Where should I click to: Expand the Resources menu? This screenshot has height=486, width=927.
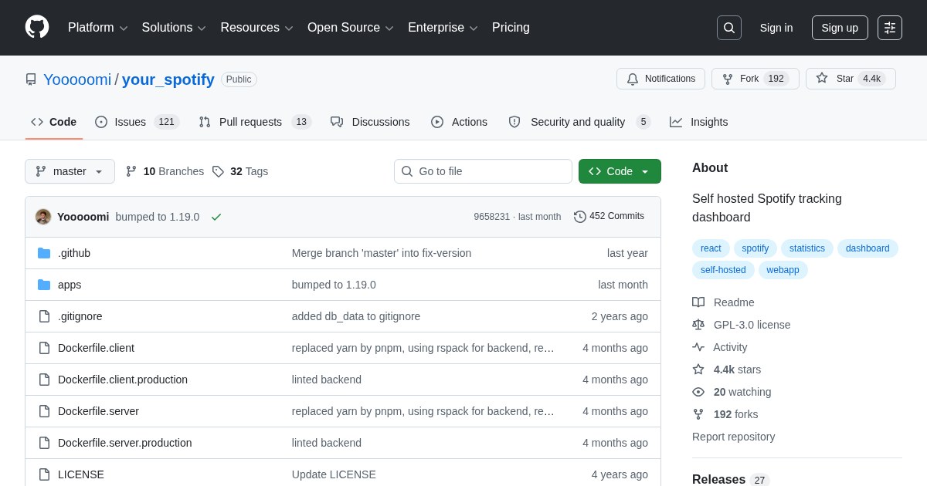click(x=257, y=28)
